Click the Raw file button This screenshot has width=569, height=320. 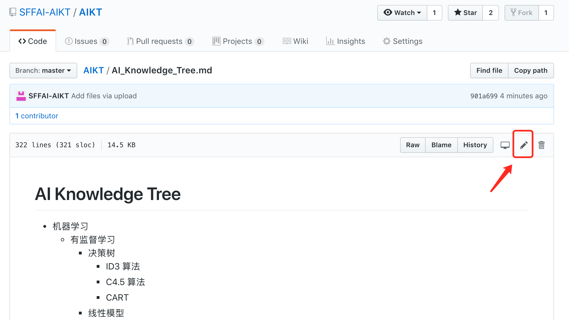pyautogui.click(x=413, y=145)
